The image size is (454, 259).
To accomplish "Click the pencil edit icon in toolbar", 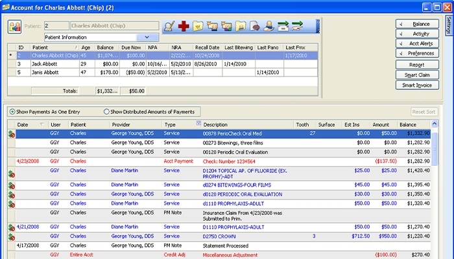I will click(169, 27).
